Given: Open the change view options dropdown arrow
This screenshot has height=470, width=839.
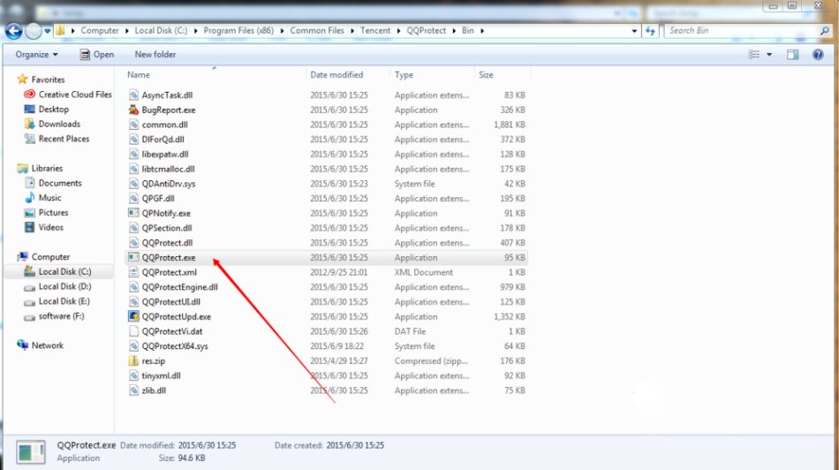Looking at the screenshot, I should point(769,55).
